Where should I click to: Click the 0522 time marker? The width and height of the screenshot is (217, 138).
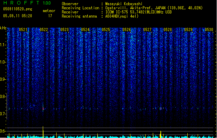coord(44,30)
